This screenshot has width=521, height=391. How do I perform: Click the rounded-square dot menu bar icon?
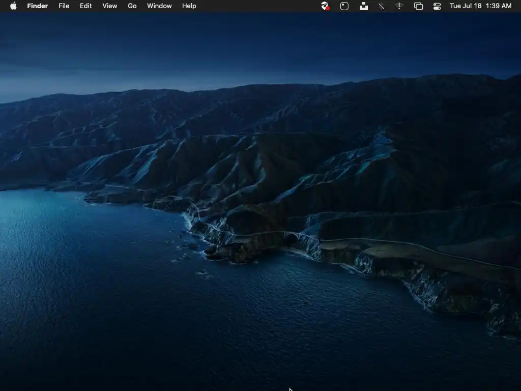click(344, 6)
